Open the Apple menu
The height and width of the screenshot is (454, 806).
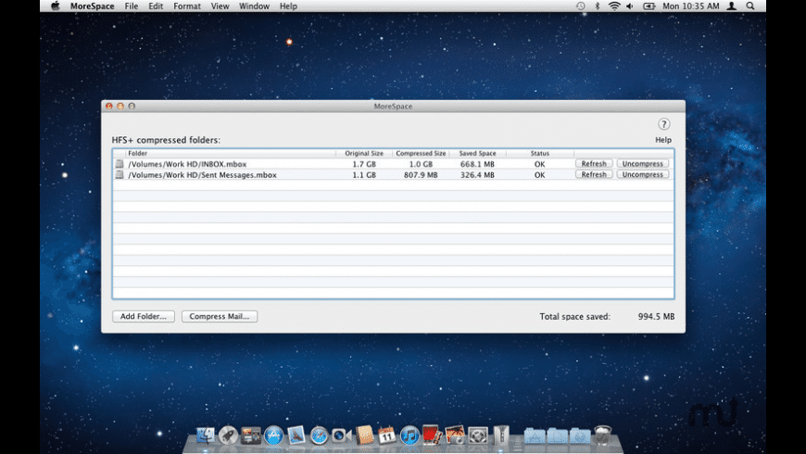(x=56, y=6)
